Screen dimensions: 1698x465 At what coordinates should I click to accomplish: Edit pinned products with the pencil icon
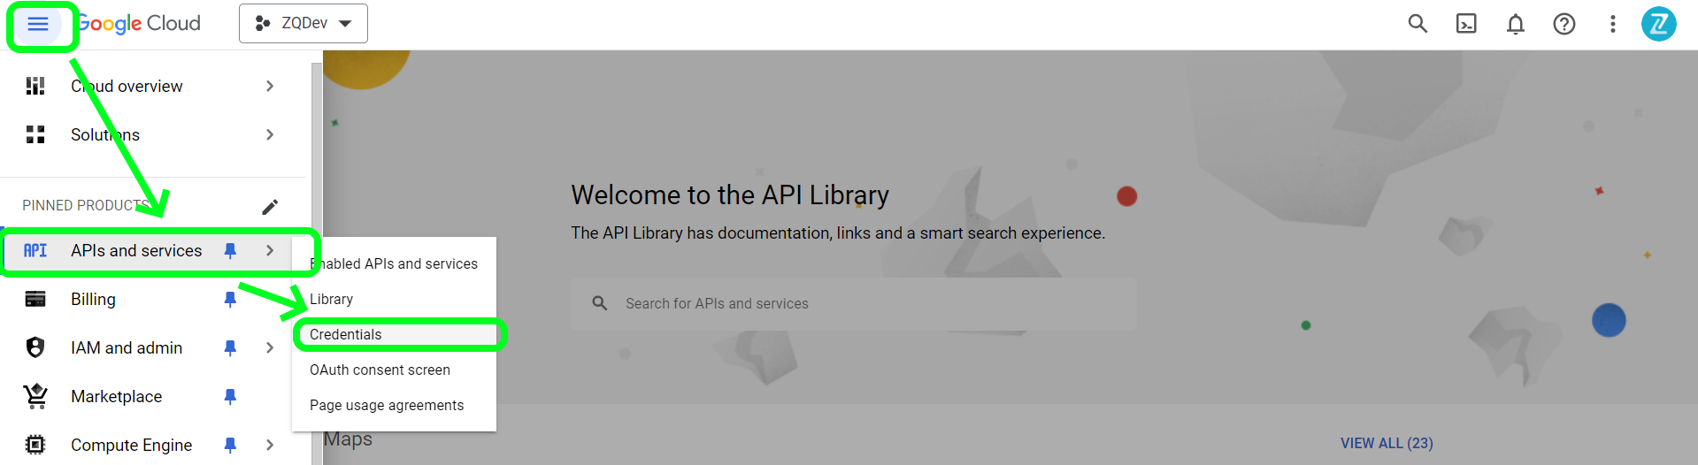coord(270,207)
